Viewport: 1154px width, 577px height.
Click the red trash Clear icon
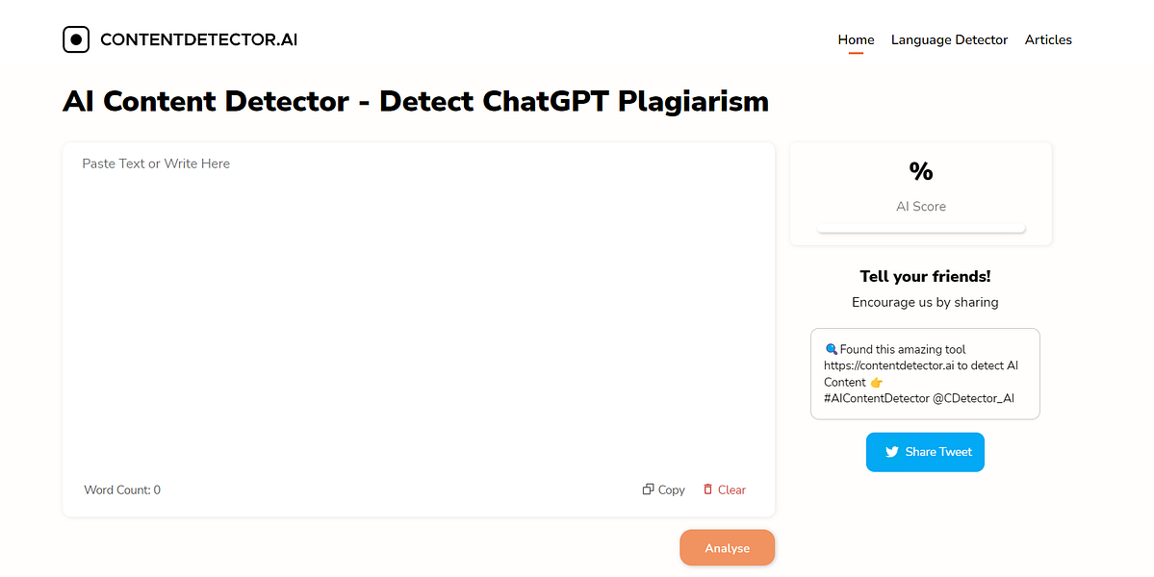click(709, 489)
